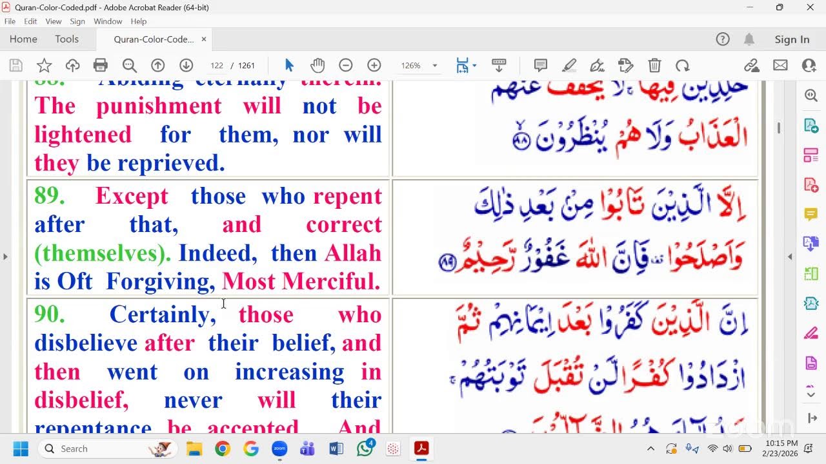Open the Export PDF tool in right pane
The height and width of the screenshot is (464, 826).
(811, 125)
